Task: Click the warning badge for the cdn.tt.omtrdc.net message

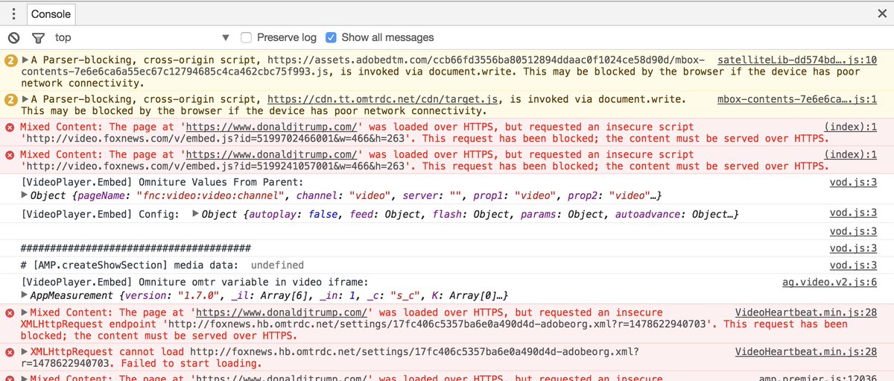Action: pyautogui.click(x=10, y=98)
